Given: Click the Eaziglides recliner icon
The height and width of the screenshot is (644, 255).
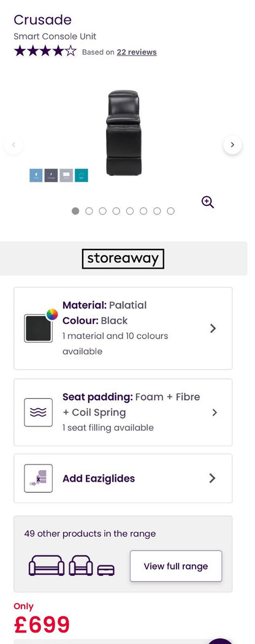Looking at the screenshot, I should coord(38,478).
